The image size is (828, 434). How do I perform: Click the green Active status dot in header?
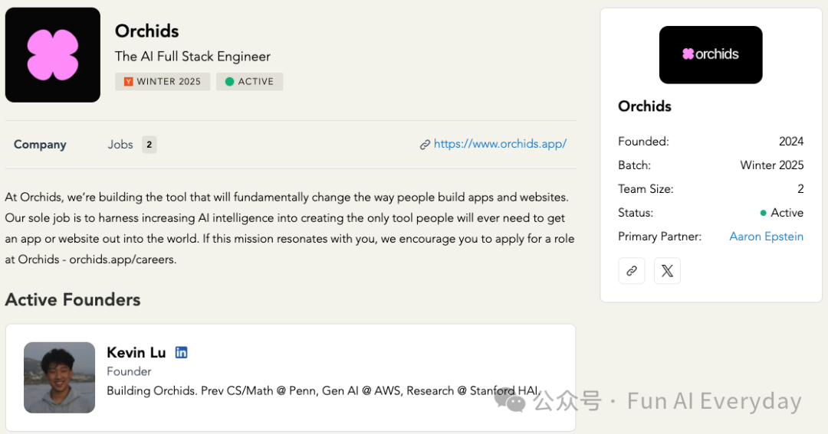[229, 82]
